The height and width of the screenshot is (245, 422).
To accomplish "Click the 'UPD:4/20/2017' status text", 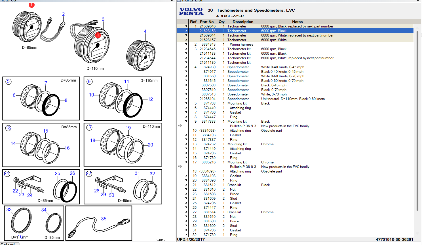I will tap(191, 239).
